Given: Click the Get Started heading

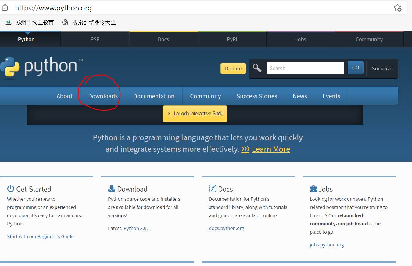Looking at the screenshot, I should tap(34, 189).
